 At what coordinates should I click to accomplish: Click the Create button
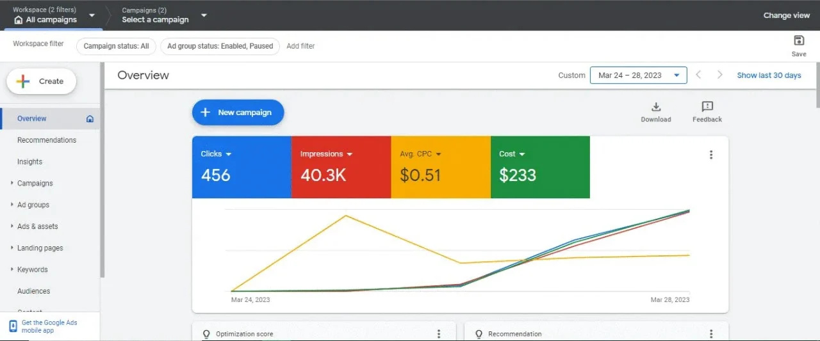[42, 81]
